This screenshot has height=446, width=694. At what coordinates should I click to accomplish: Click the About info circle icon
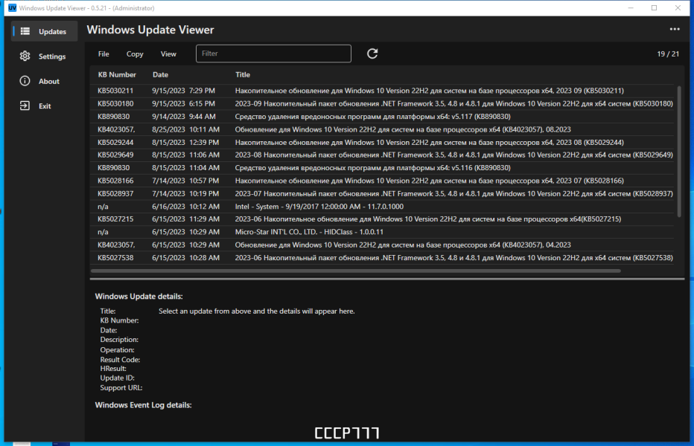click(25, 81)
